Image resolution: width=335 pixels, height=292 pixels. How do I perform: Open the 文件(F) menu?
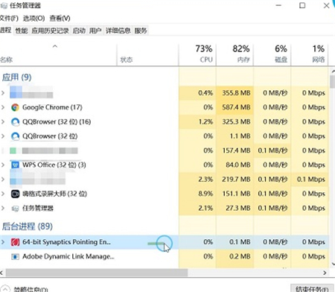coord(9,19)
